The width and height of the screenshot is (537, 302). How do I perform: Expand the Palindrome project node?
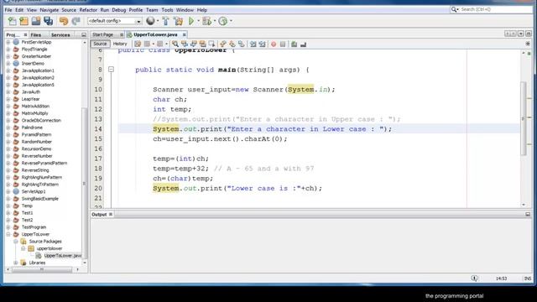coord(8,128)
